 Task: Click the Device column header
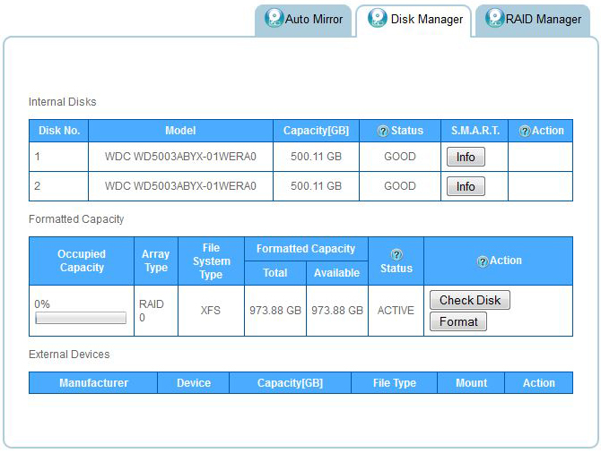coord(194,383)
